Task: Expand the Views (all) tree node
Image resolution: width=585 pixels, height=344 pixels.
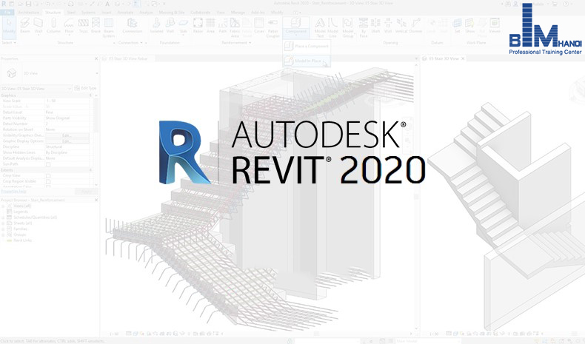Action: pos(4,206)
